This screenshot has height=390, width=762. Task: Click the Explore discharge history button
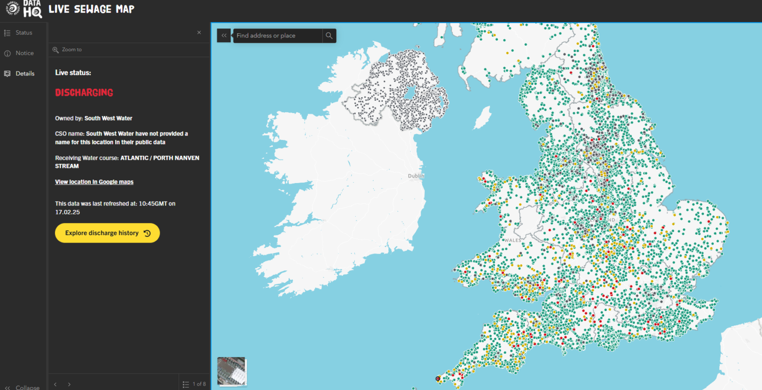(x=107, y=233)
